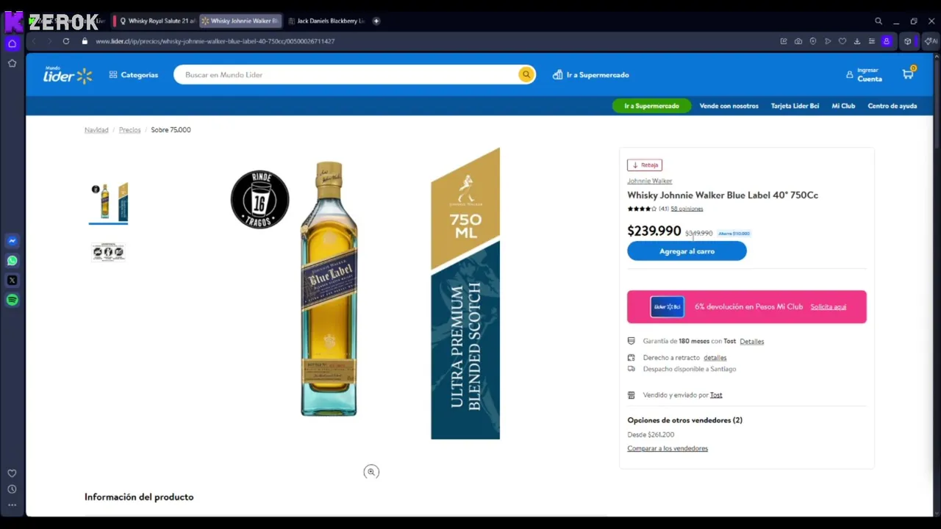Add page to bookmarks with heart icon
Screen dimensions: 941x529
point(842,41)
